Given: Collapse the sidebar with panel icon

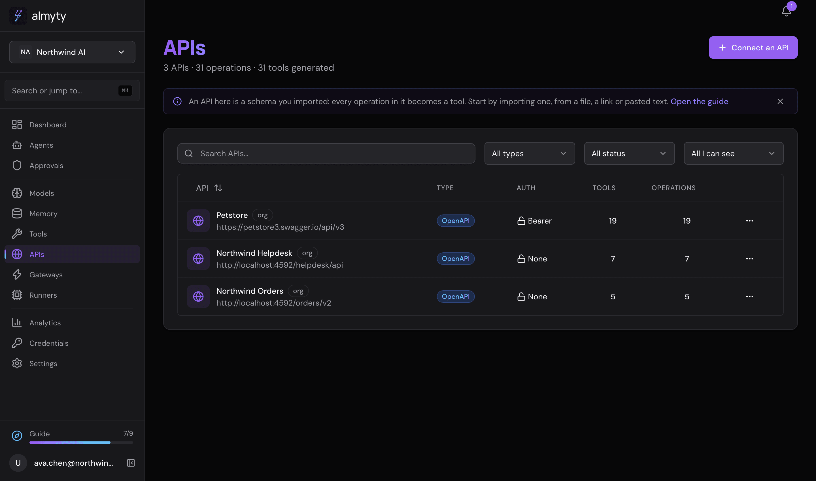Looking at the screenshot, I should click(x=131, y=463).
